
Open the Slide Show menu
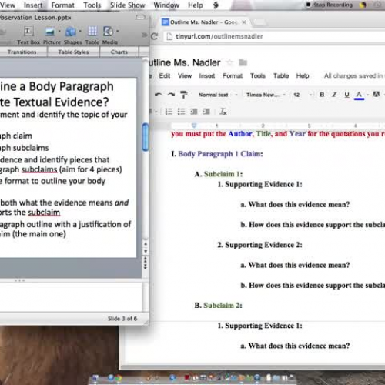click(x=128, y=5)
